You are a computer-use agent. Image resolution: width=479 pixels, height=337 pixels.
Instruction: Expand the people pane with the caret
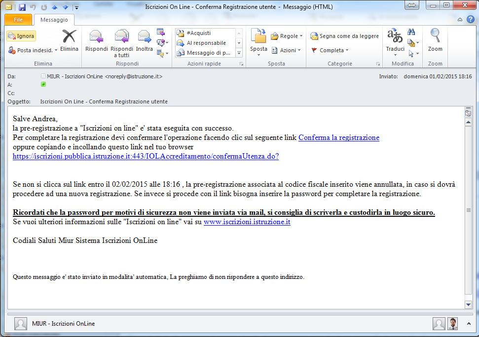tap(469, 324)
